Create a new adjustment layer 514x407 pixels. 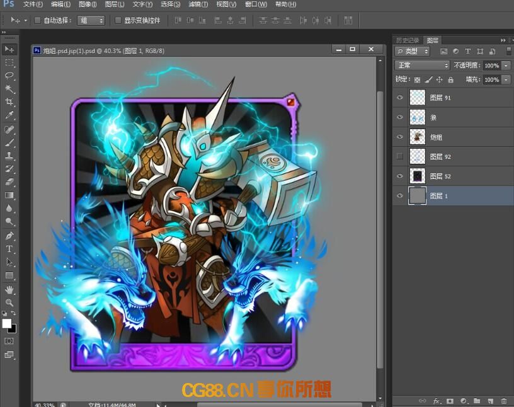coord(464,401)
